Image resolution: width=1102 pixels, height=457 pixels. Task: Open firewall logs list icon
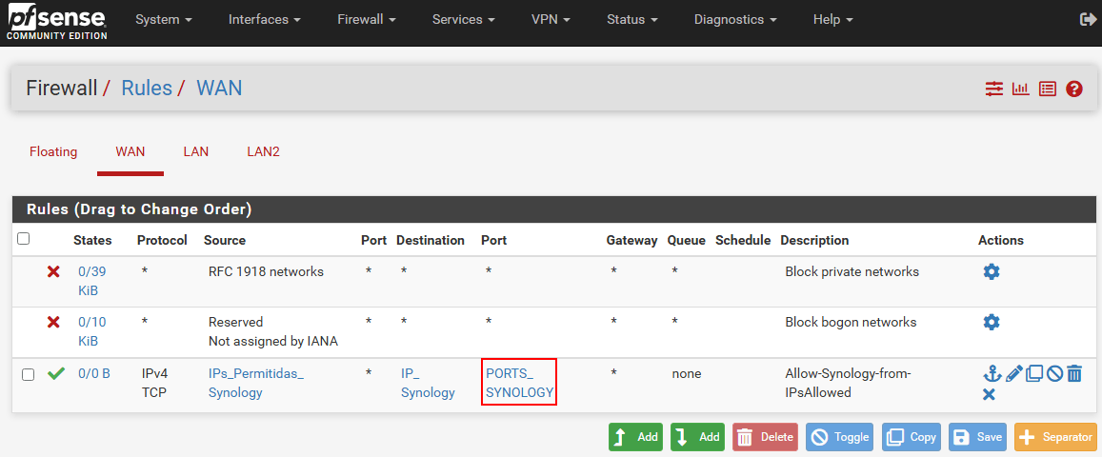[x=1047, y=89]
